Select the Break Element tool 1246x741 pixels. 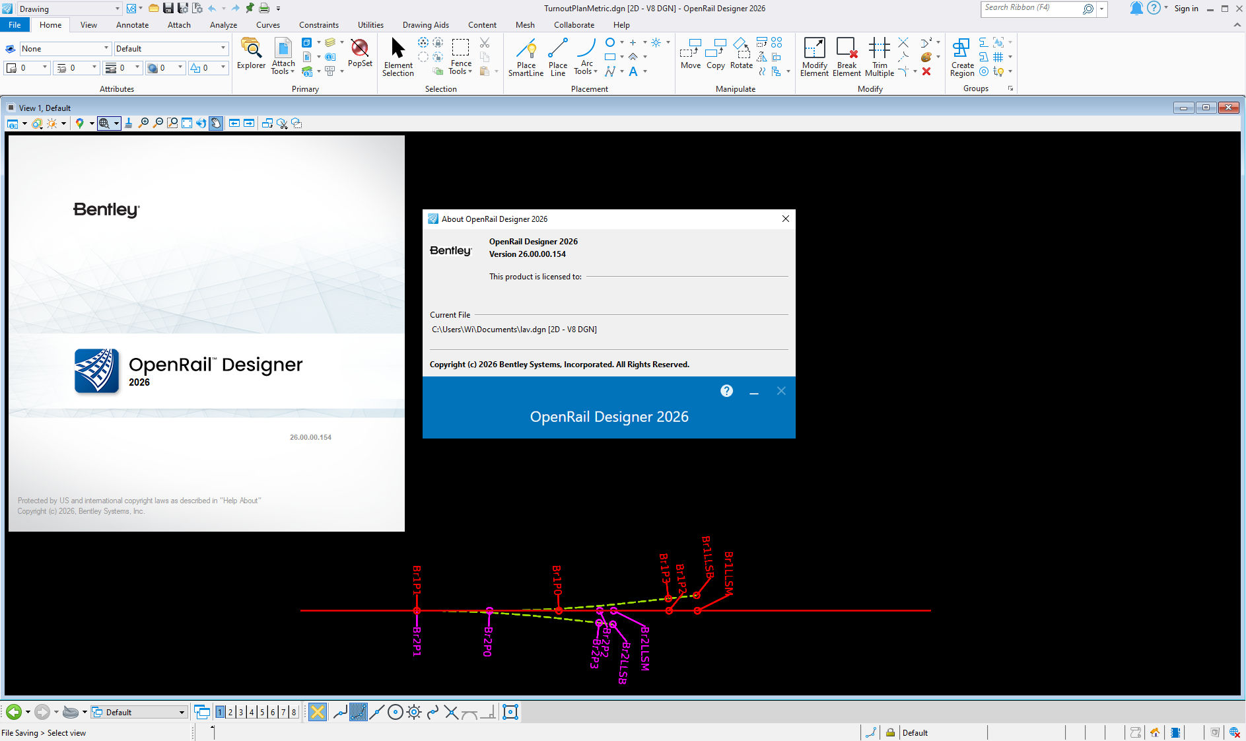pos(847,57)
